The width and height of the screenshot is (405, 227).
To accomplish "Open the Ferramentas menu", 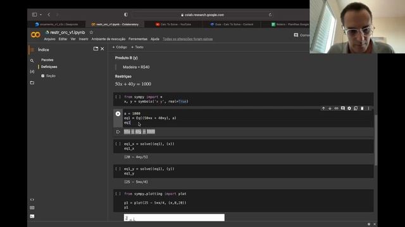I will 138,39.
